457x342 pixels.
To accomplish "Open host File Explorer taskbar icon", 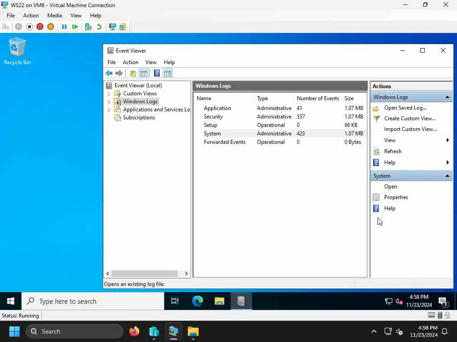I will pos(193,331).
